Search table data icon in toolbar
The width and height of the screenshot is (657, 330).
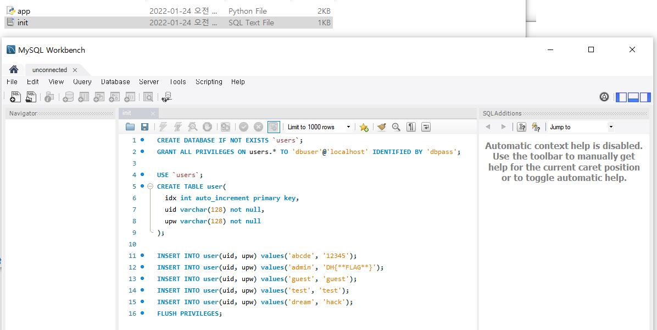click(x=148, y=97)
